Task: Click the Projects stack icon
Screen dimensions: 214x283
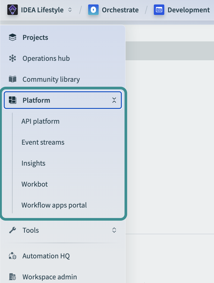Action: [13, 37]
